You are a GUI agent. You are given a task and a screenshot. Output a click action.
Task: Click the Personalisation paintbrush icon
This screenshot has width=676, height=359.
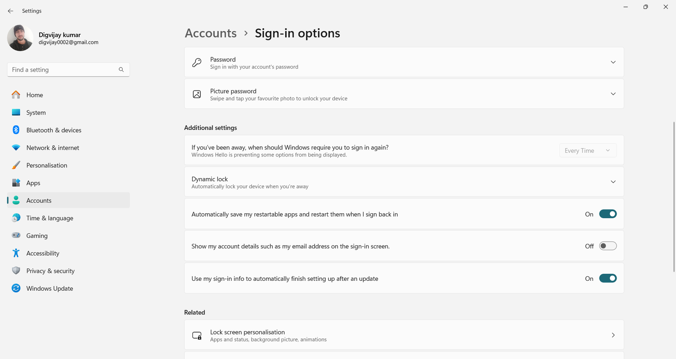click(16, 165)
